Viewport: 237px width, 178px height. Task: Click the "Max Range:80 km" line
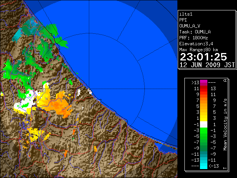coord(198,50)
